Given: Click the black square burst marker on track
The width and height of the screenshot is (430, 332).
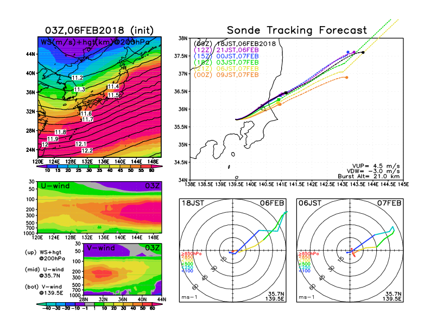Looking at the screenshot, I should click(x=286, y=93).
